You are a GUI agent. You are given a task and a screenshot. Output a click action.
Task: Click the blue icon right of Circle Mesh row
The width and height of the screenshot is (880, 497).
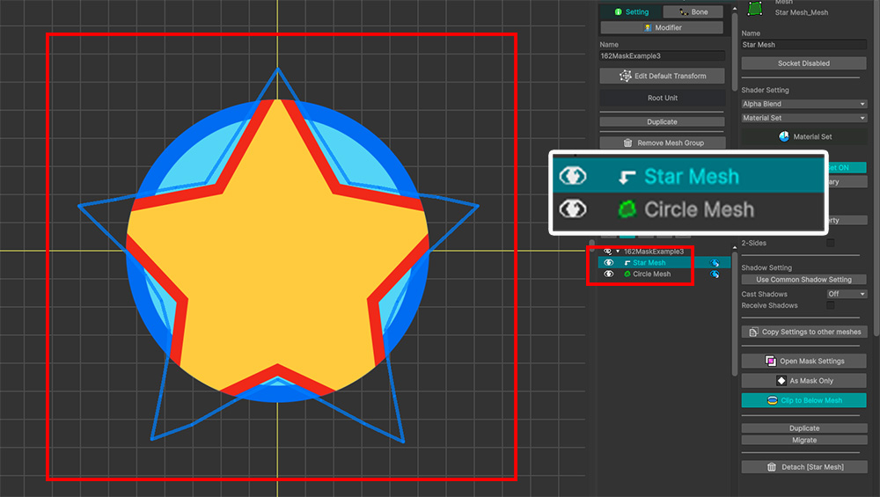(715, 274)
